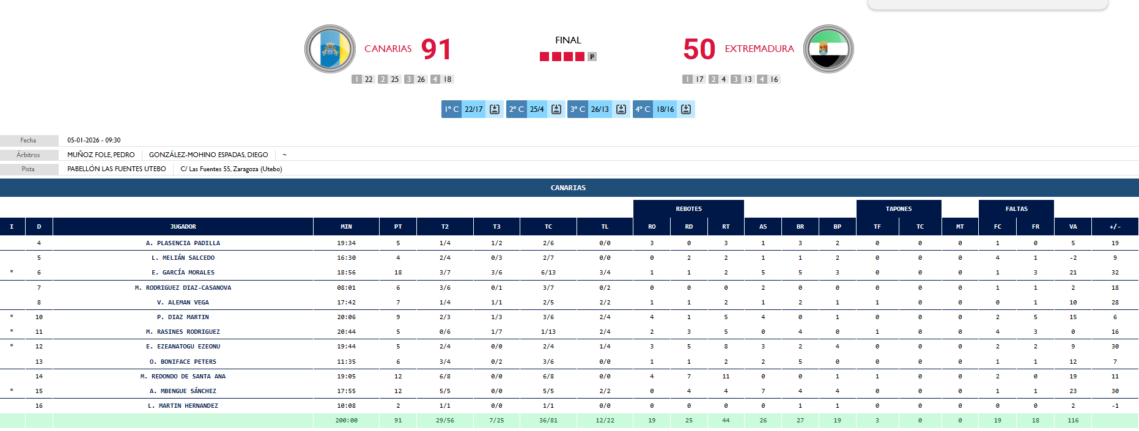Select the 1º C quarter tab
Screen dimensions: 1139x431
[x=452, y=109]
